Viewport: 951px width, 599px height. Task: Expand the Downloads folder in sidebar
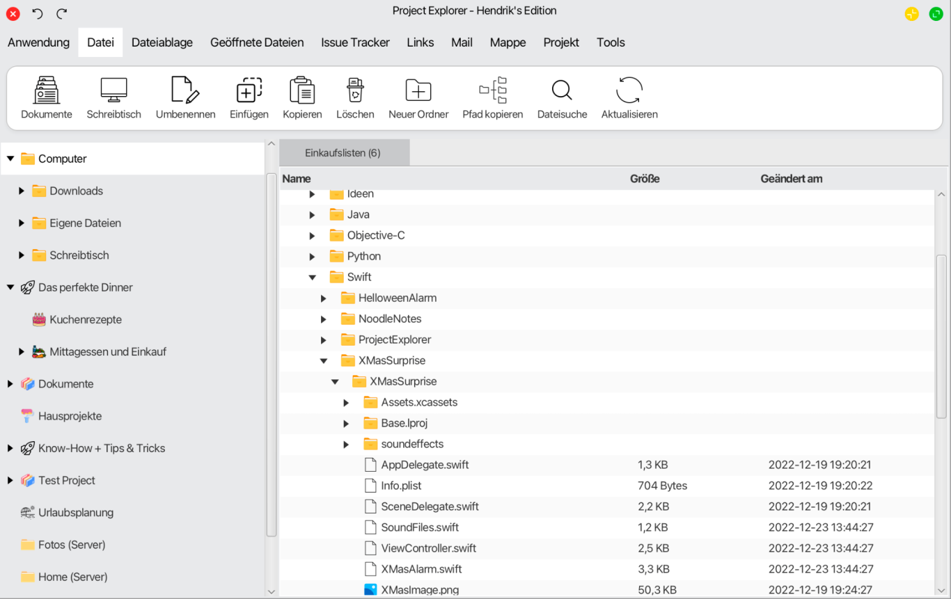pyautogui.click(x=22, y=191)
